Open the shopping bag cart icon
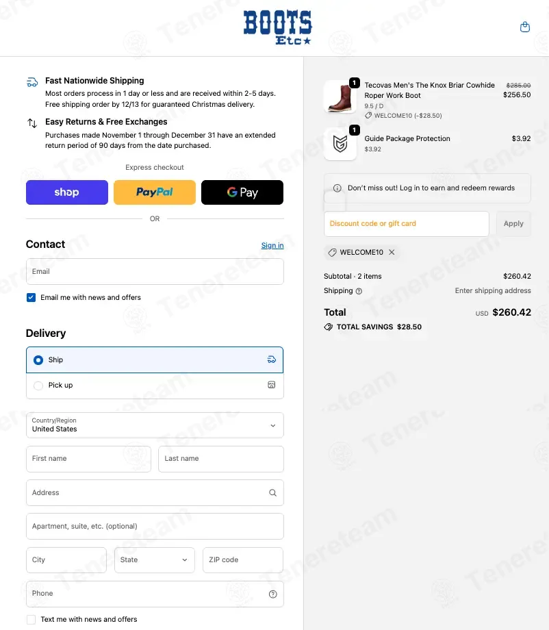This screenshot has width=549, height=630. 525,27
